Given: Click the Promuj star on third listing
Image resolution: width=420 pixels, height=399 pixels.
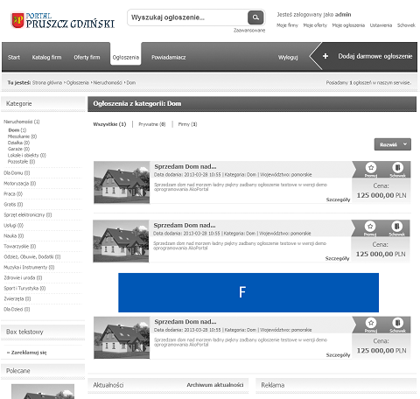Looking at the screenshot, I should tap(371, 323).
